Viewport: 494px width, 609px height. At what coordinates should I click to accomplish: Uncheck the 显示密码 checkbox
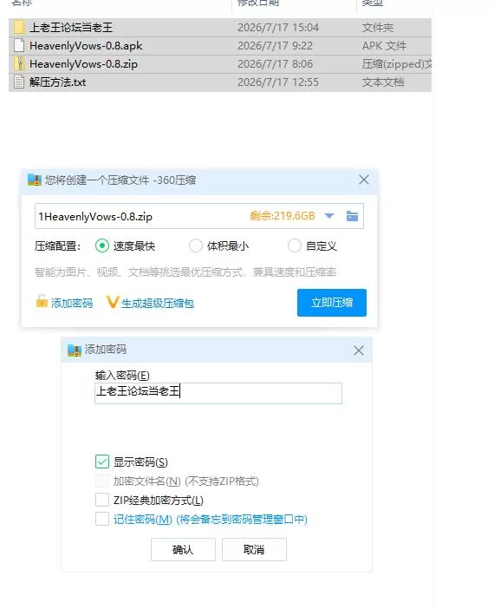(x=102, y=462)
